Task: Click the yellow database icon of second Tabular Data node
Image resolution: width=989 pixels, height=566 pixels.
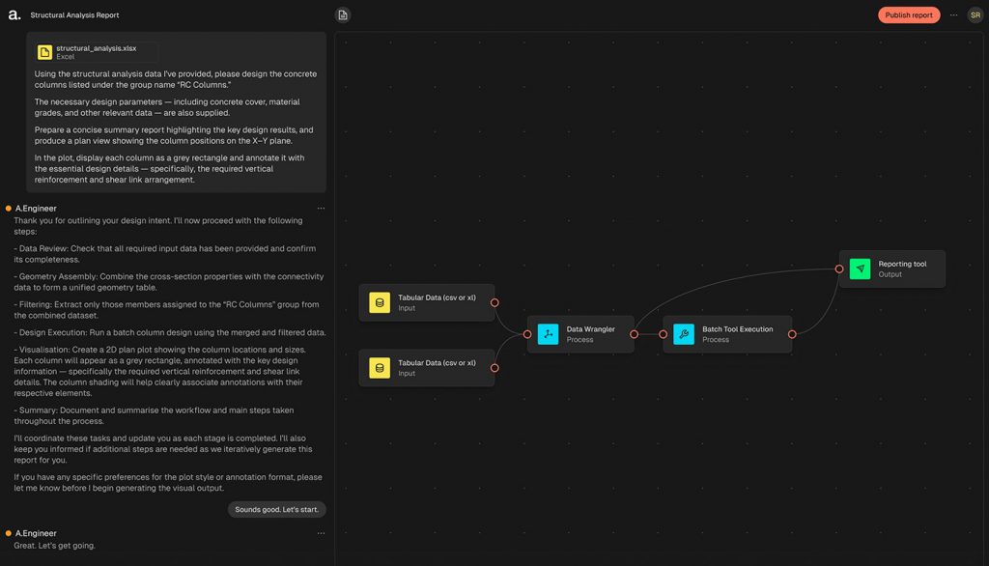Action: click(x=380, y=368)
